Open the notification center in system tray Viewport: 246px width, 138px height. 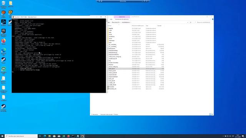click(243, 136)
